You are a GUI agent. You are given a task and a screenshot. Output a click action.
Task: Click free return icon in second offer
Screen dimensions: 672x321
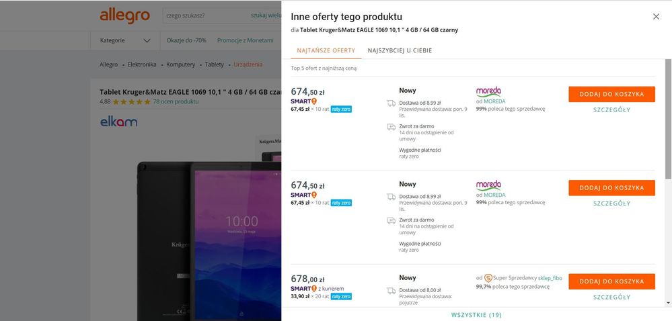(391, 220)
